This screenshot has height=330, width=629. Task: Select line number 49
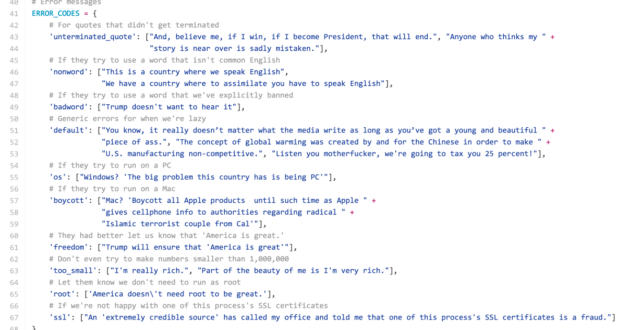coord(14,107)
